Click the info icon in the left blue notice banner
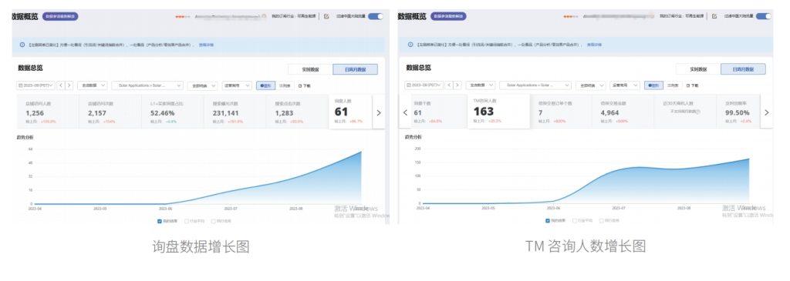 point(22,45)
